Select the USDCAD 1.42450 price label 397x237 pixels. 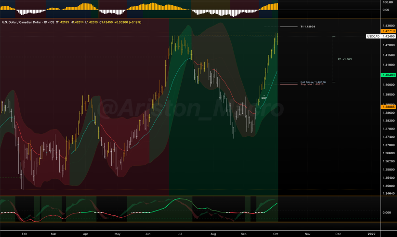(x=381, y=37)
